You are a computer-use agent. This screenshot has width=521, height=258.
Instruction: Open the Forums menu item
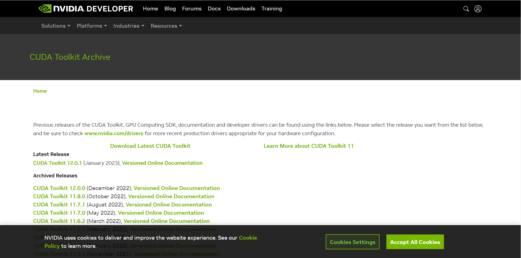coord(192,8)
